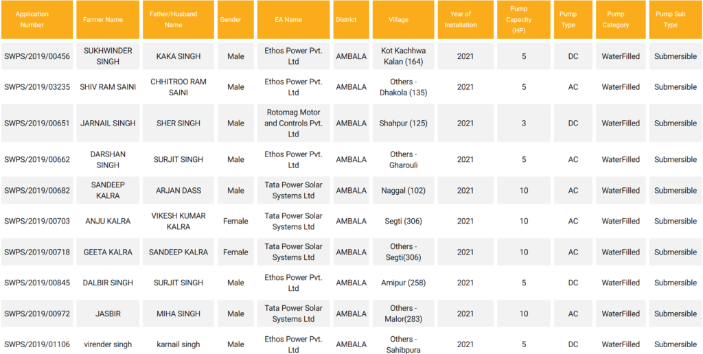The height and width of the screenshot is (354, 703).
Task: Select village Others - Dhakola (135)
Action: click(404, 87)
